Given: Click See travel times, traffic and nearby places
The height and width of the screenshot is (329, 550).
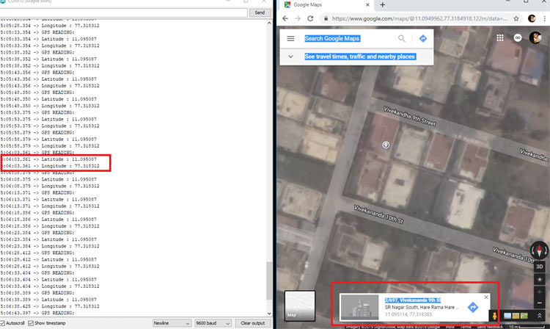Looking at the screenshot, I should coord(359,57).
